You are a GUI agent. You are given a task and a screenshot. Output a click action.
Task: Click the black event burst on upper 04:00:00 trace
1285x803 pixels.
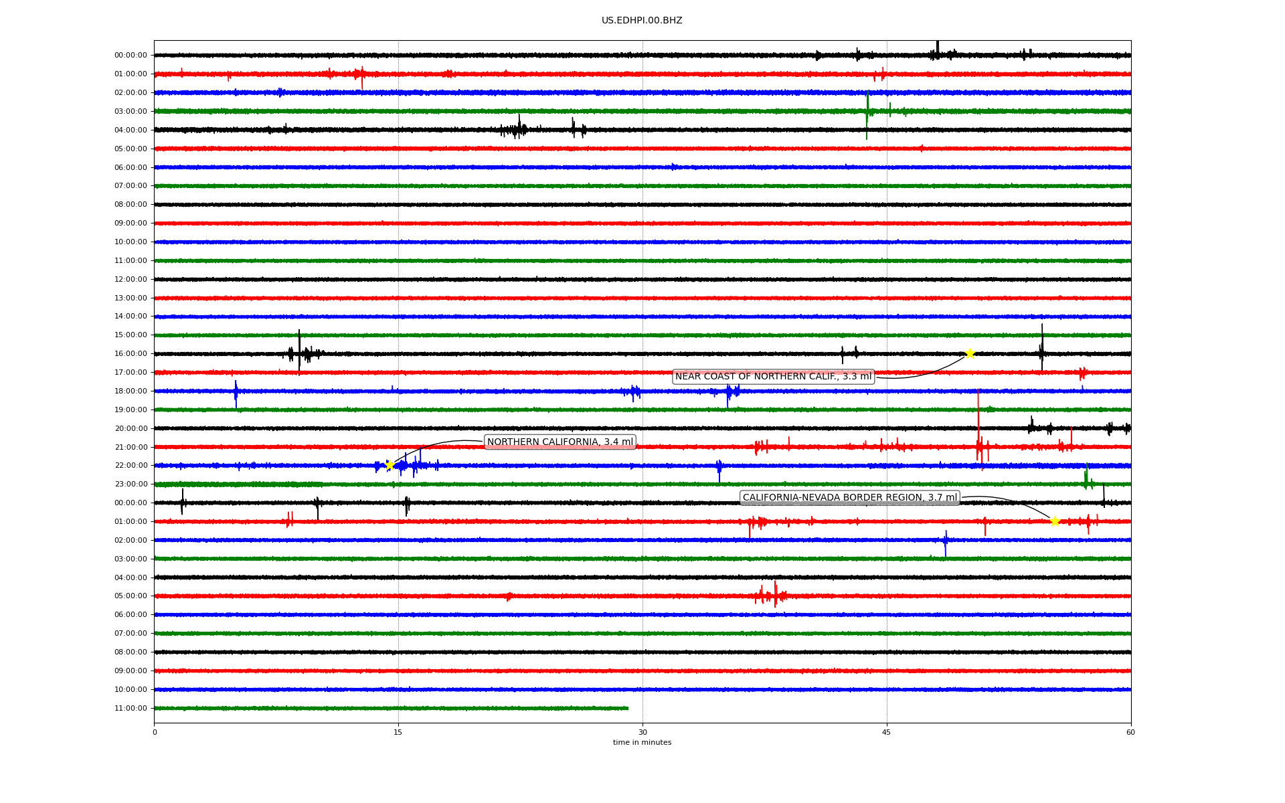coord(515,128)
